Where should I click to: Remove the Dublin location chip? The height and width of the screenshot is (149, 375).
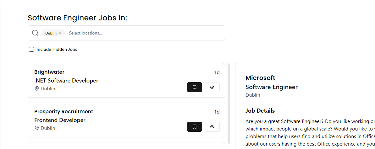tap(60, 33)
